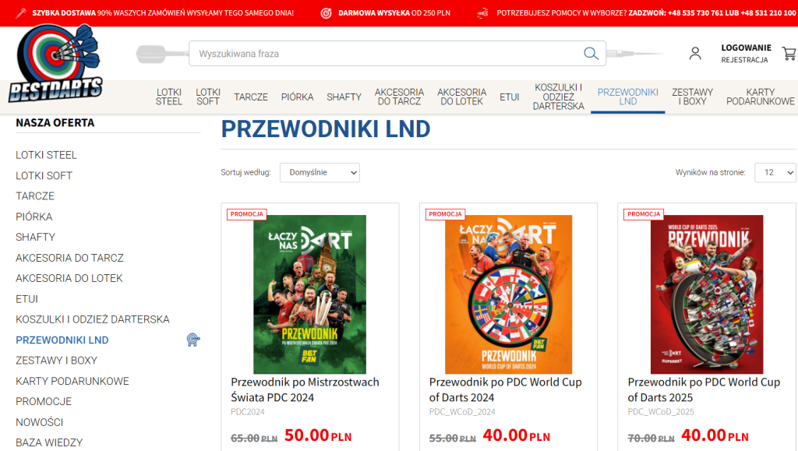Open the shopping cart icon
This screenshot has width=798, height=451.
click(x=789, y=54)
